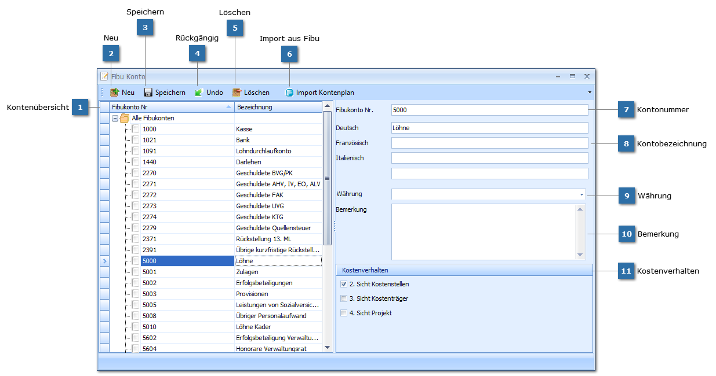716x376 pixels.
Task: Click into the Französisch text field
Action: 489,143
